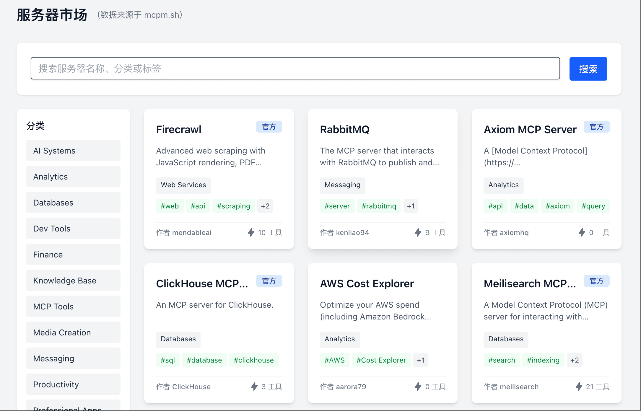Click the #clickhouse tag
This screenshot has width=641, height=411.
[253, 360]
